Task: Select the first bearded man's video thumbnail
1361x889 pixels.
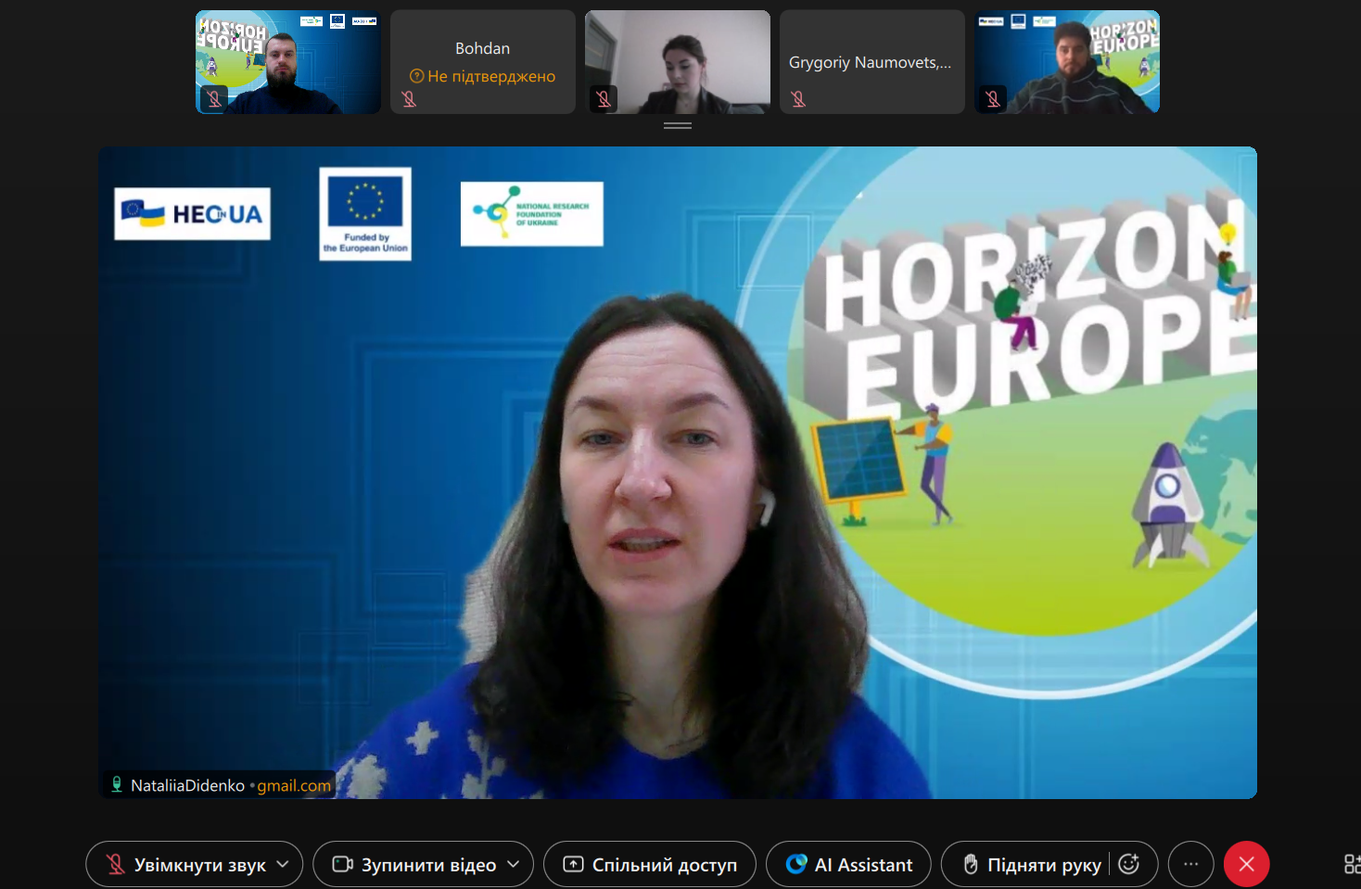Action: coord(288,62)
